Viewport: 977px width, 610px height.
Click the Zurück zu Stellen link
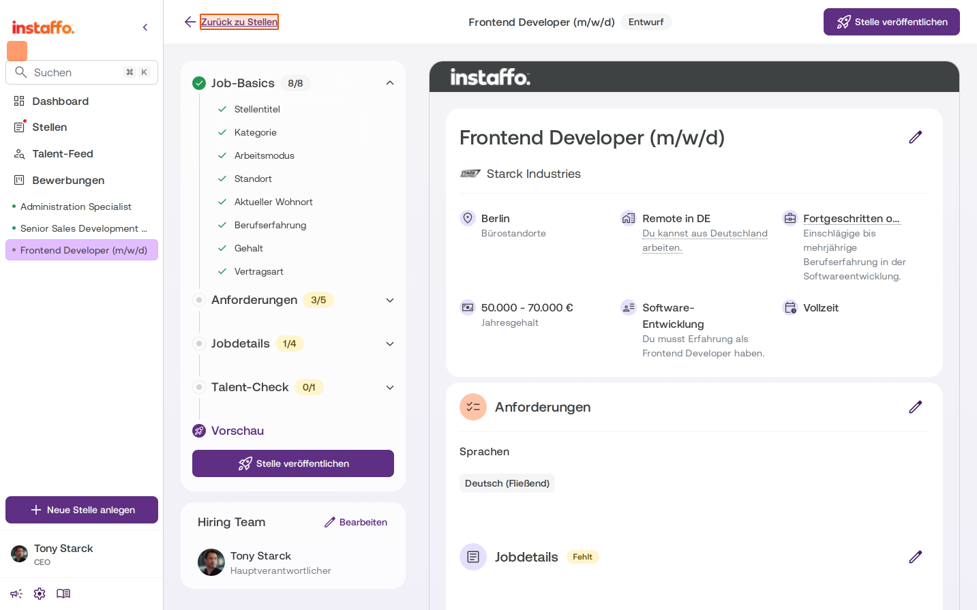tap(239, 22)
